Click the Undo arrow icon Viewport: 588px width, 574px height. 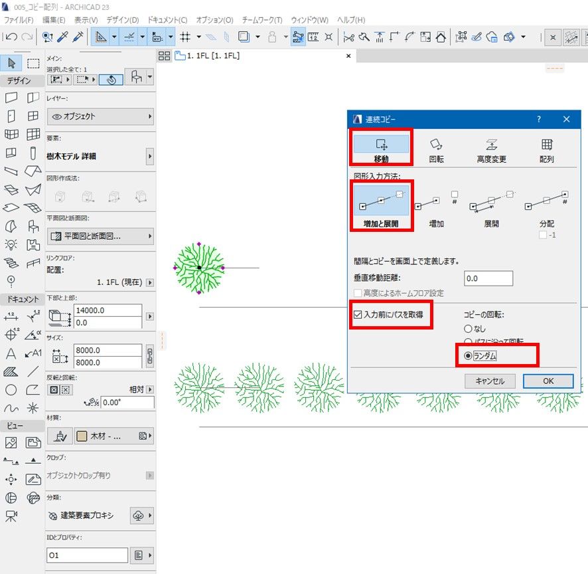[12, 37]
